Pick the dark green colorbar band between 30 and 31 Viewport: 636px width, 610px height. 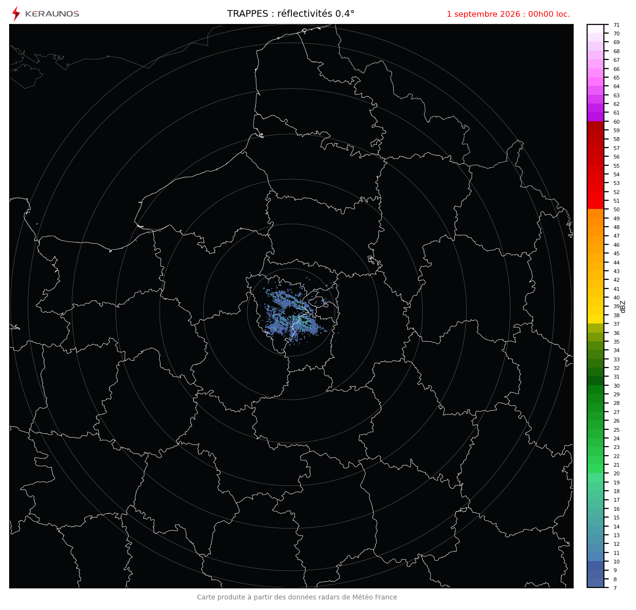tap(595, 381)
